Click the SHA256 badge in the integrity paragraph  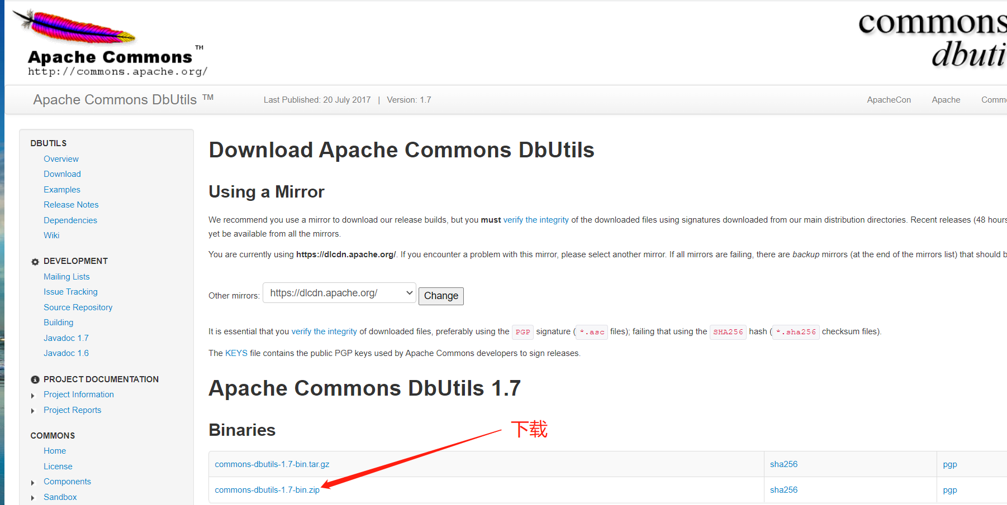728,331
